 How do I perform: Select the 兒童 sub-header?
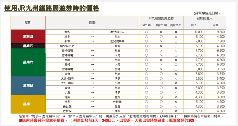pos(215,25)
